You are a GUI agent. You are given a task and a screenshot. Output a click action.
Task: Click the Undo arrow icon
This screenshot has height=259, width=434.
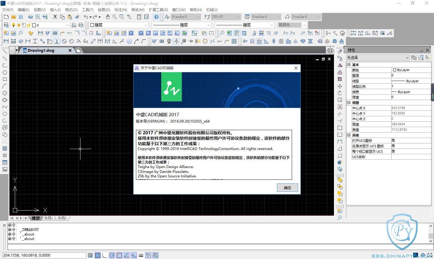click(86, 17)
